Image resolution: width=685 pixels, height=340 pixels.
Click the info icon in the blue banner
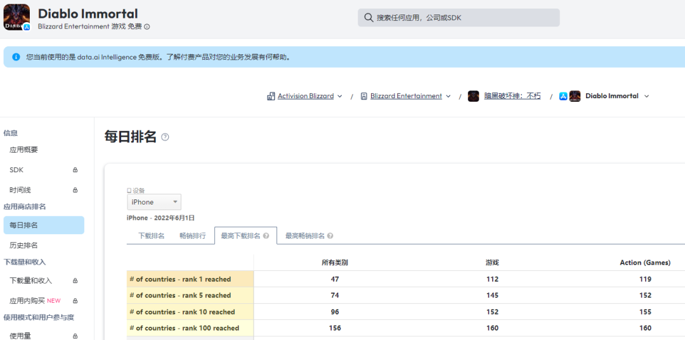point(16,57)
